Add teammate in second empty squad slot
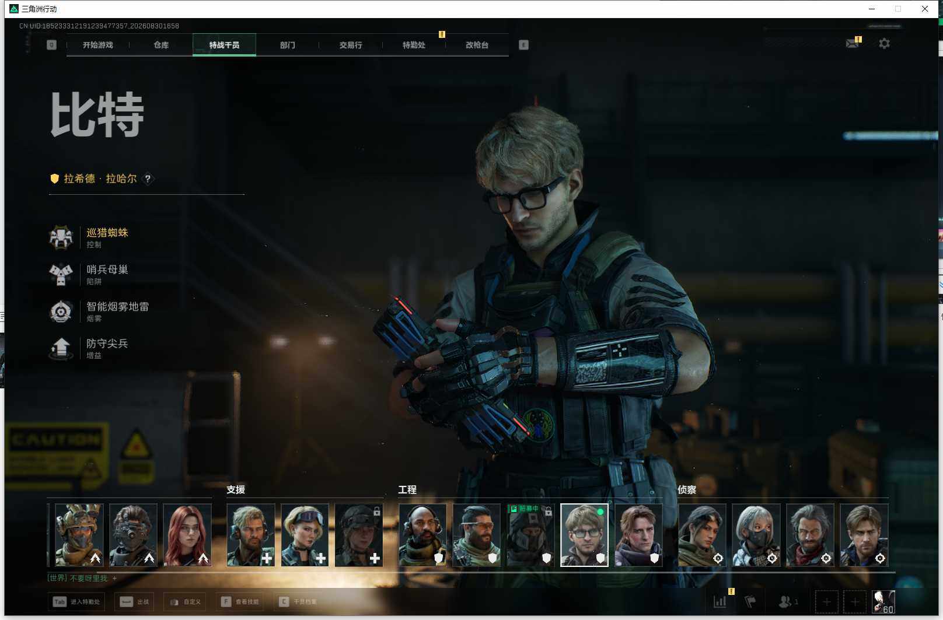This screenshot has height=620, width=943. point(855,601)
